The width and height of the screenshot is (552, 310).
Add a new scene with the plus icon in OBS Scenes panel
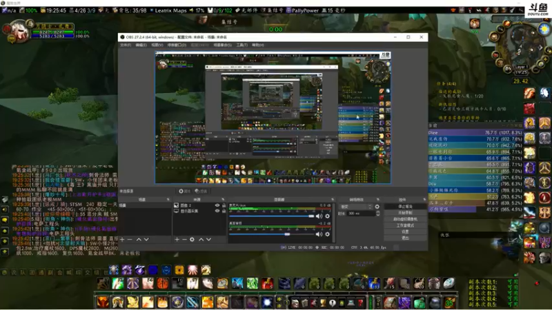pyautogui.click(x=122, y=239)
